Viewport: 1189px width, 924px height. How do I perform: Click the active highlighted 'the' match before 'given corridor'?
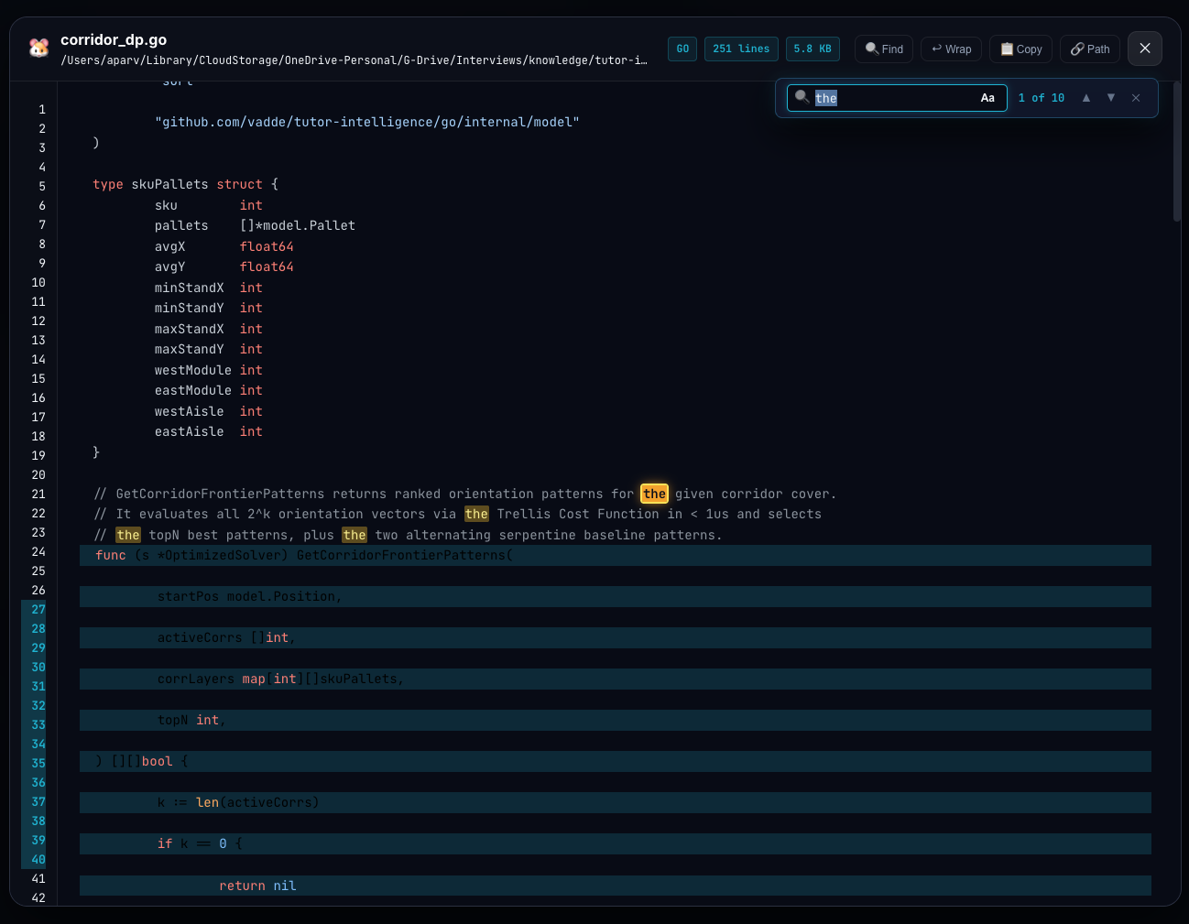(x=654, y=494)
